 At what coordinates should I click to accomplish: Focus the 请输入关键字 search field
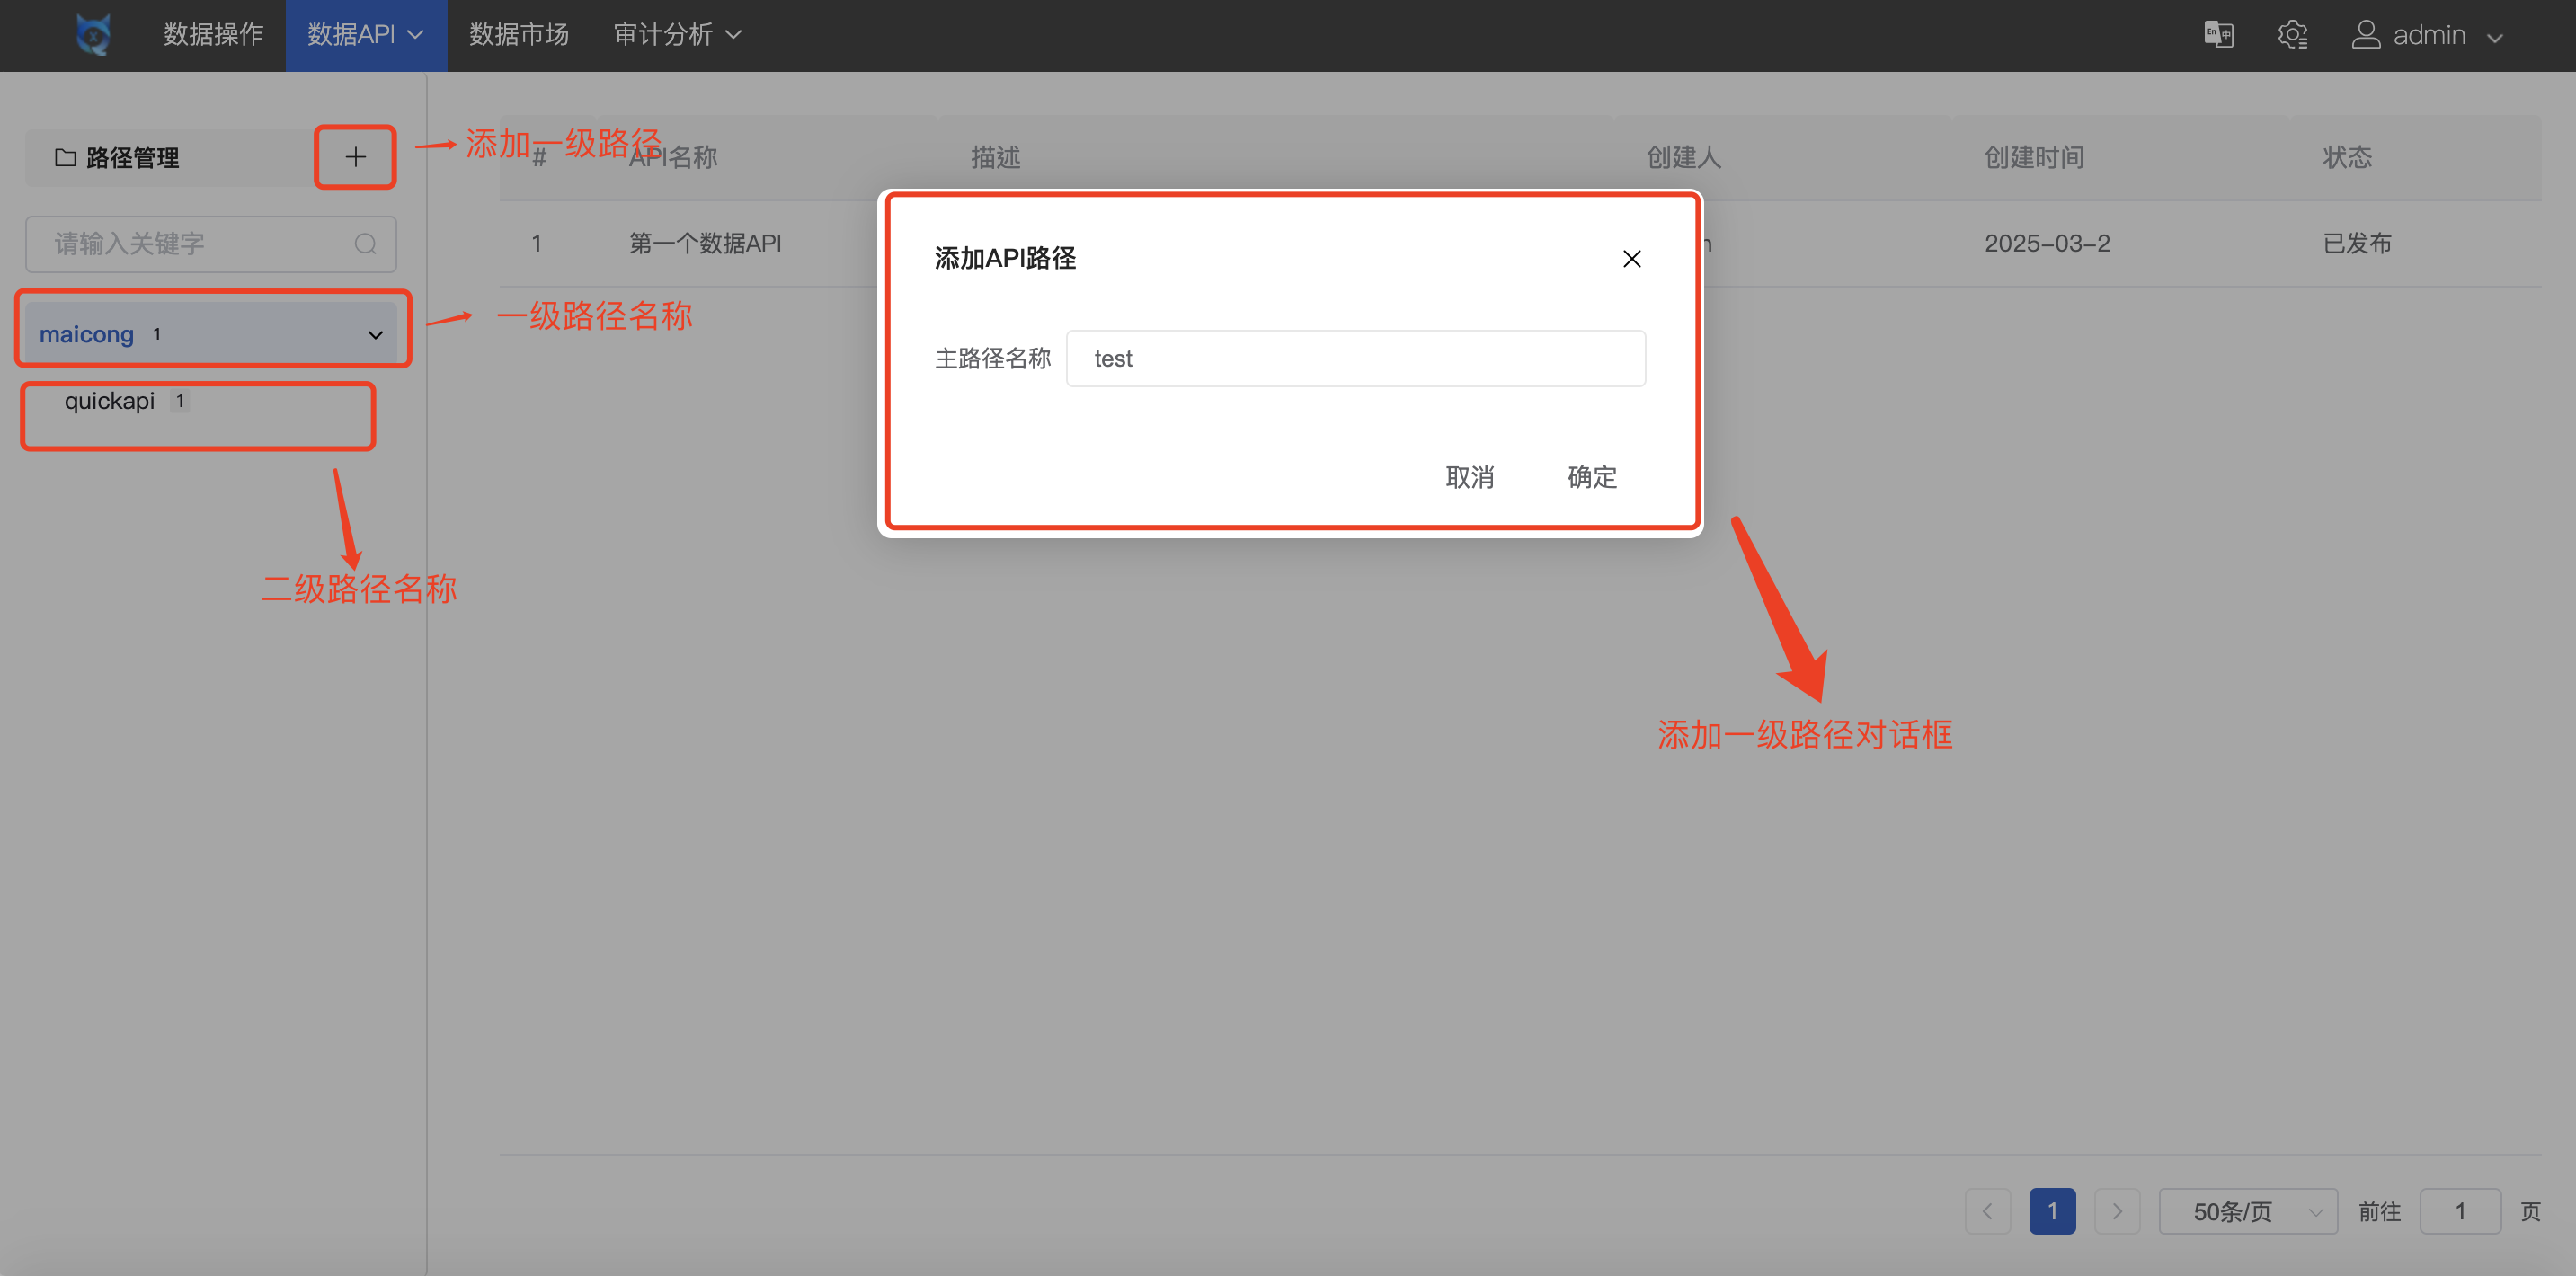point(211,244)
